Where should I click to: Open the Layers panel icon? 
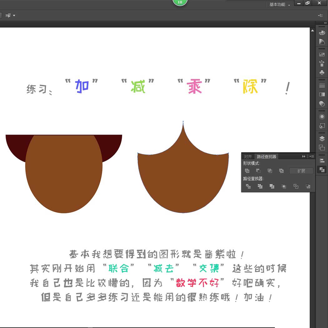pyautogui.click(x=322, y=138)
